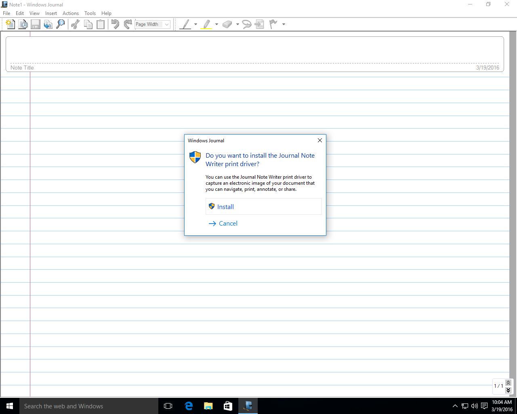Viewport: 517px width, 414px height.
Task: Click Install in the driver dialog
Action: [x=264, y=207]
